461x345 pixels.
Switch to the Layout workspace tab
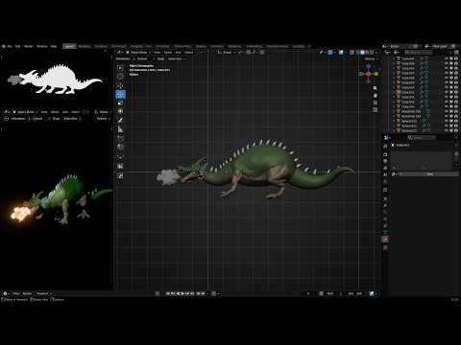(69, 46)
